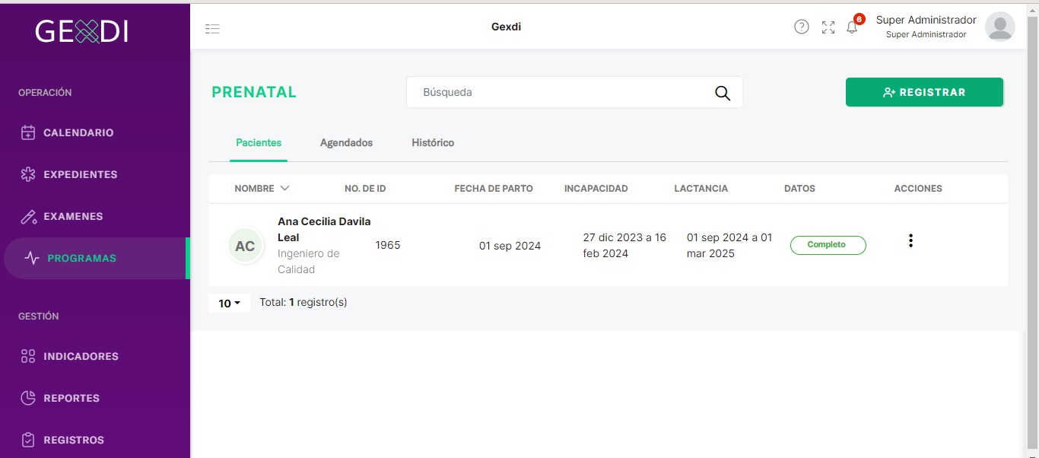1039x458 pixels.
Task: Open CALENDARIO in the sidebar
Action: coord(95,132)
